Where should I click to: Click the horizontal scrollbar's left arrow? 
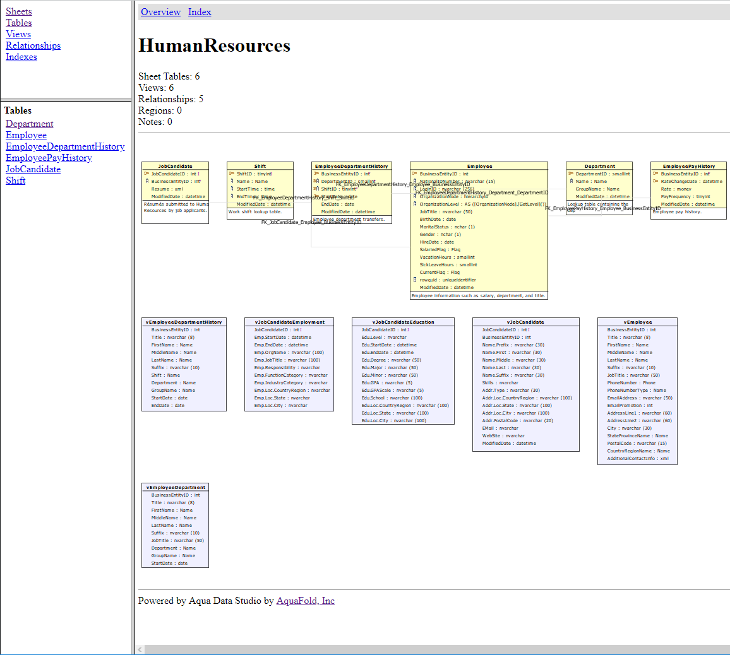tap(140, 649)
